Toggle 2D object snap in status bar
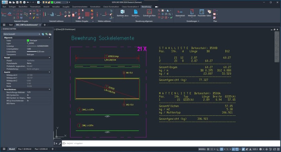The width and height of the screenshot is (281, 152). (237, 149)
